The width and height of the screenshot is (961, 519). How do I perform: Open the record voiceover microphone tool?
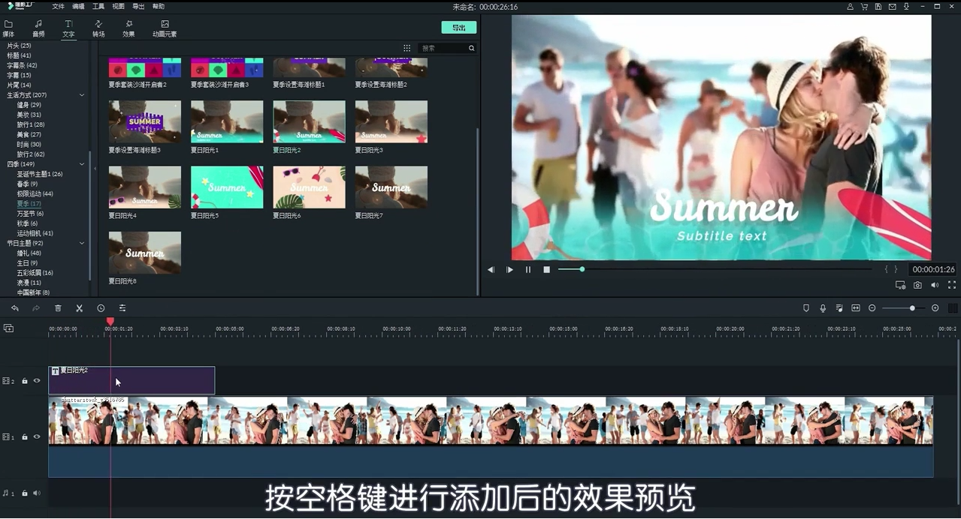click(823, 307)
